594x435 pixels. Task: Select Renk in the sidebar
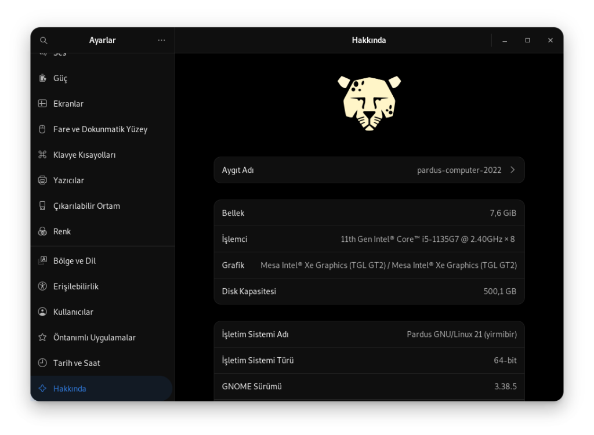pos(103,231)
